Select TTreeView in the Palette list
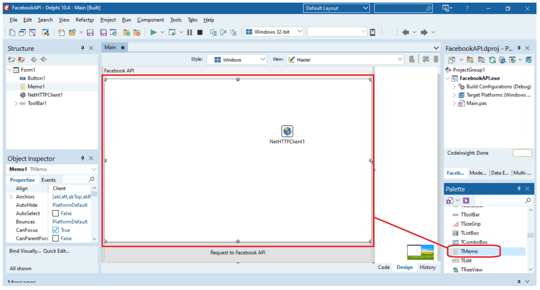Image resolution: width=540 pixels, height=290 pixels. tap(471, 270)
